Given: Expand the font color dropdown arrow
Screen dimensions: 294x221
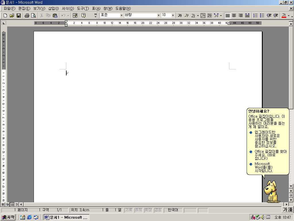Looking at the screenshot, I should click(x=289, y=16).
